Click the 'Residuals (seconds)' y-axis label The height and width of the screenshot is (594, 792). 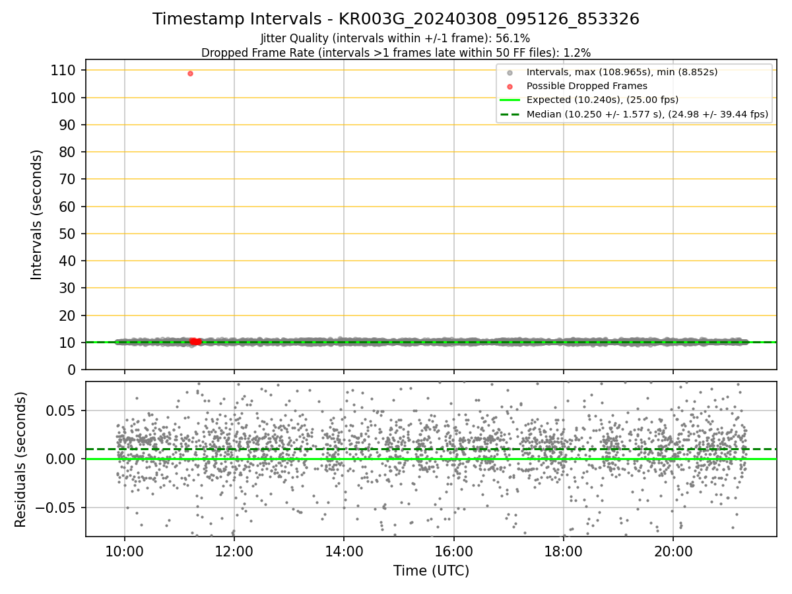pyautogui.click(x=21, y=459)
